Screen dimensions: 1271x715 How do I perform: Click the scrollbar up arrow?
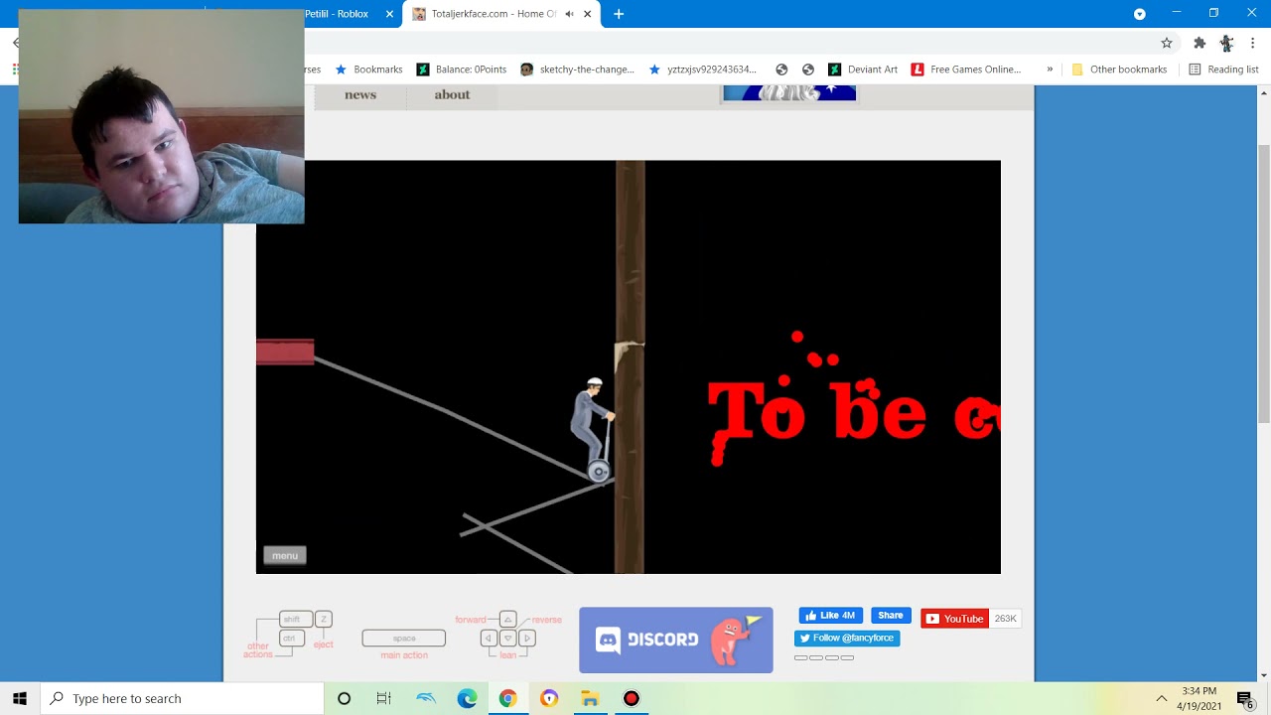pyautogui.click(x=1263, y=92)
